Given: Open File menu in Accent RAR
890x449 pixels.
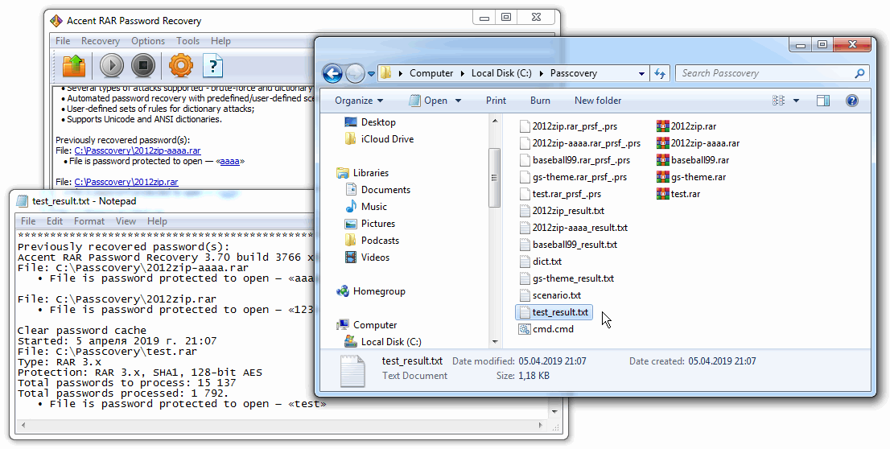Looking at the screenshot, I should 63,41.
